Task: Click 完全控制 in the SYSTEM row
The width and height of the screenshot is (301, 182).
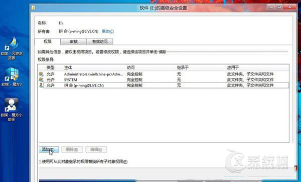Action: (134, 80)
